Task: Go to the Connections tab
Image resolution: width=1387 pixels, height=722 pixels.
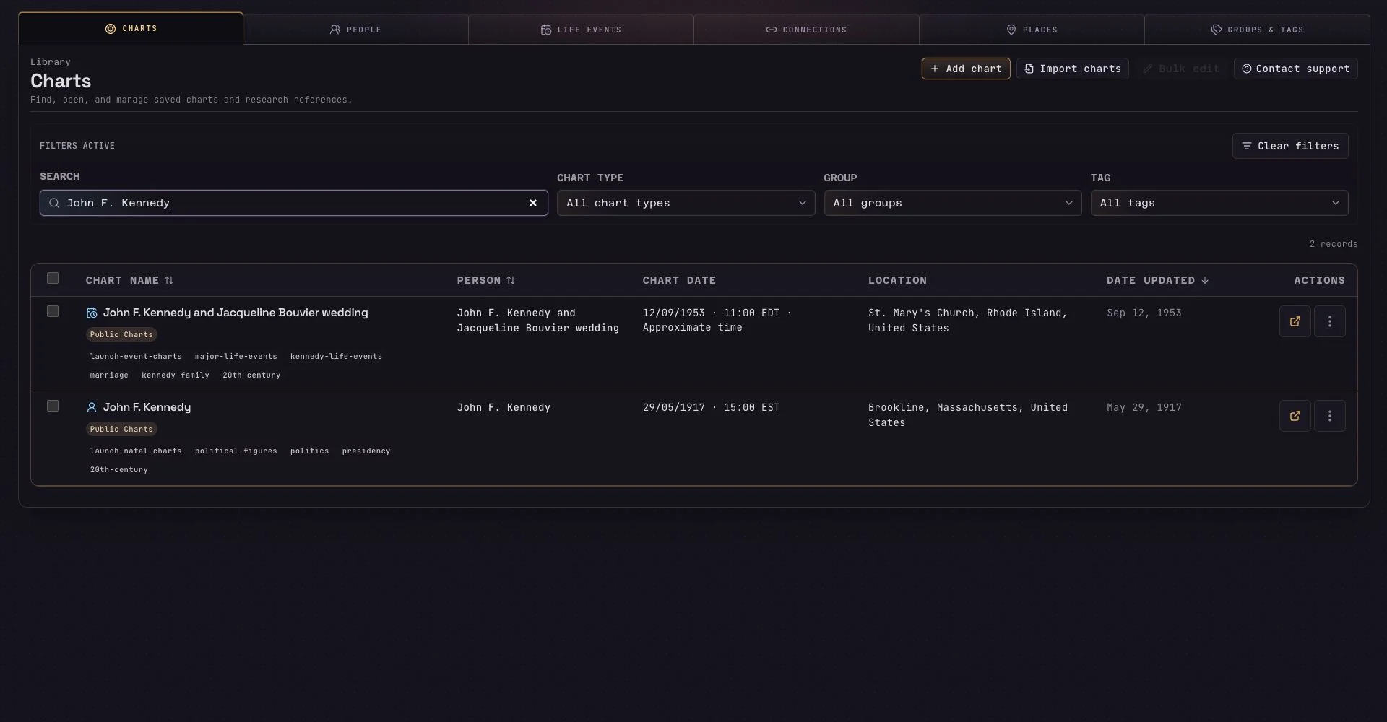Action: [806, 30]
